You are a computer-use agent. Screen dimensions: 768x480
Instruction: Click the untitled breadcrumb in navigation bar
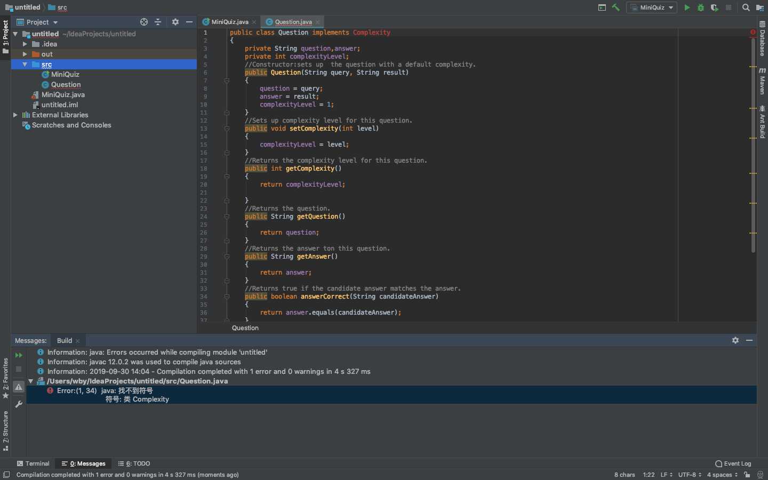point(22,7)
